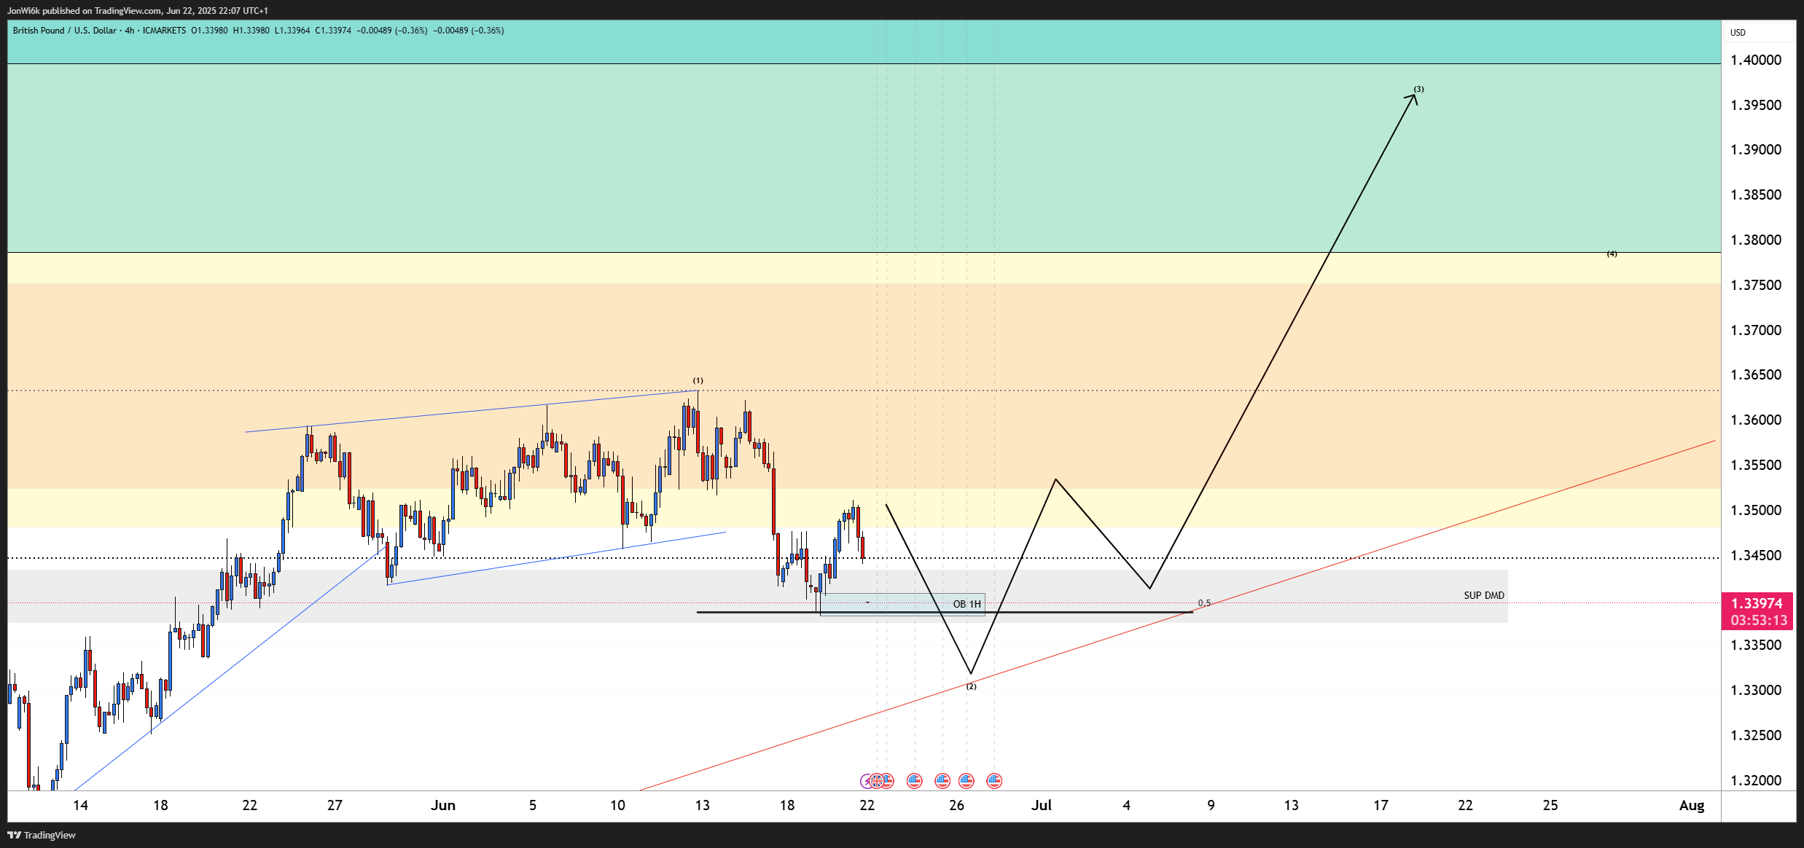Viewport: 1804px width, 848px height.
Task: Click the 1.33000 price axis label
Action: (1756, 691)
